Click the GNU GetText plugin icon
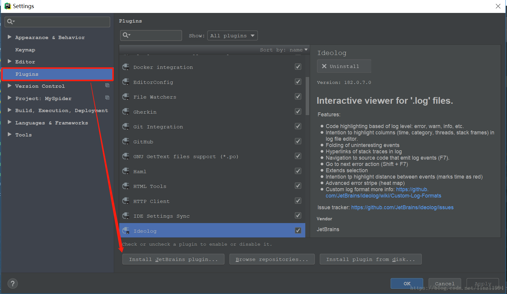Screen dimensions: 507x294 [x=126, y=156]
